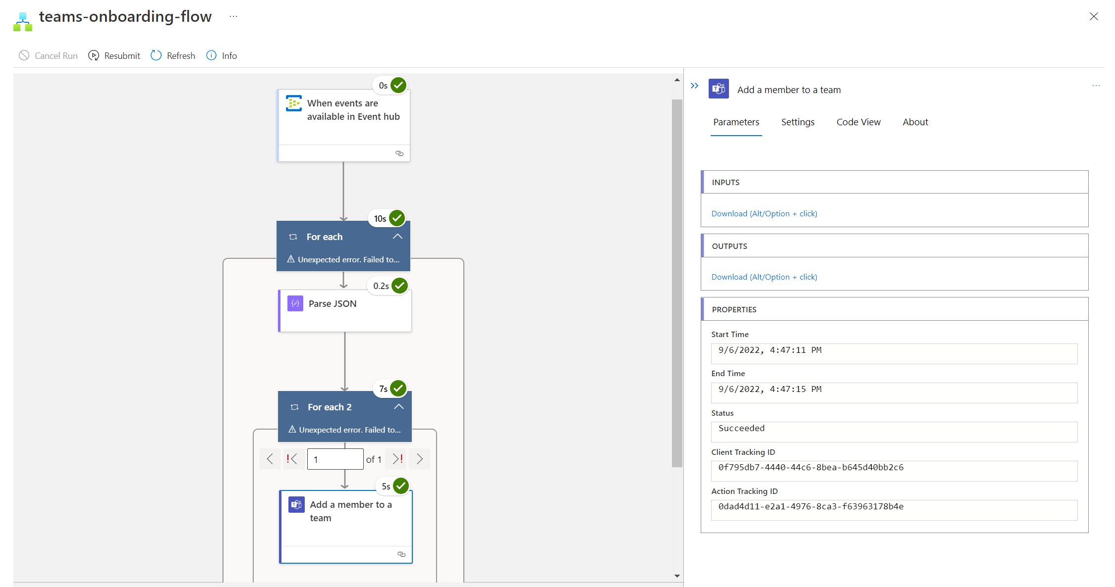Click the iteration number input field
Screen dimensions: 1115x587
click(x=335, y=459)
